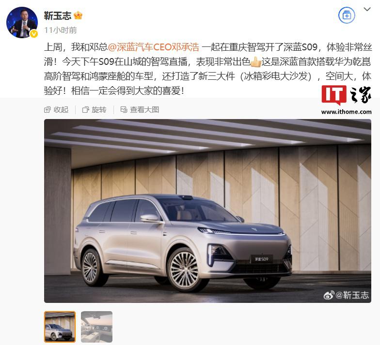Image resolution: width=380 pixels, height=345 pixels.
Task: Open the 靳玉志 username link
Action: 58,15
